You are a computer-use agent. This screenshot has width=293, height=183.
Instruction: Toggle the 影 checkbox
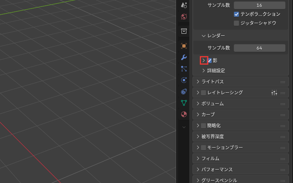(x=210, y=61)
